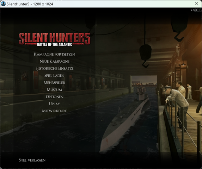Click the SilentHunter5 window title icon

tap(3, 4)
